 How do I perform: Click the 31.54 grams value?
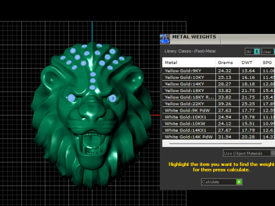click(225, 137)
